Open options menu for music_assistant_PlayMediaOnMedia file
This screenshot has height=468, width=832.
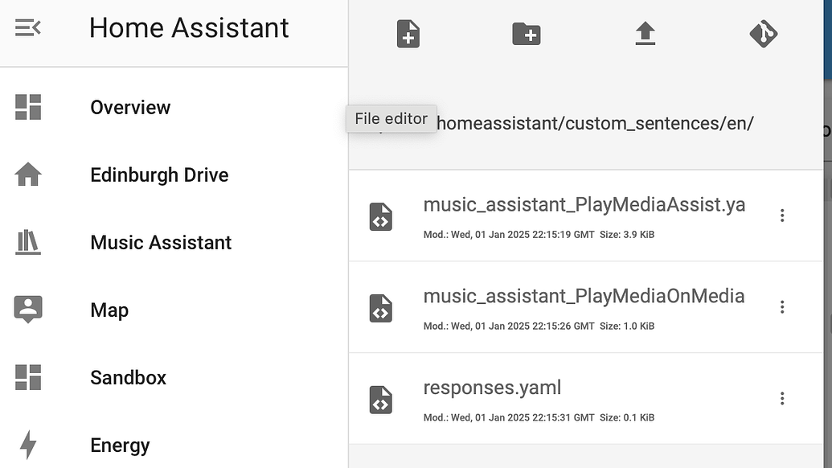781,306
